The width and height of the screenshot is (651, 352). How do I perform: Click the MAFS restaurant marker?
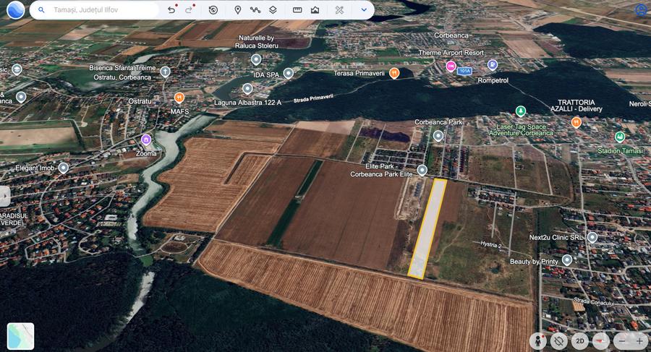pyautogui.click(x=179, y=98)
